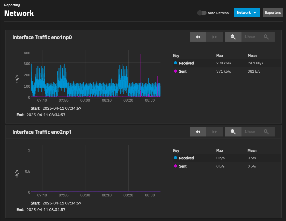Click the 1 hour label on eno2np1

pos(250,132)
